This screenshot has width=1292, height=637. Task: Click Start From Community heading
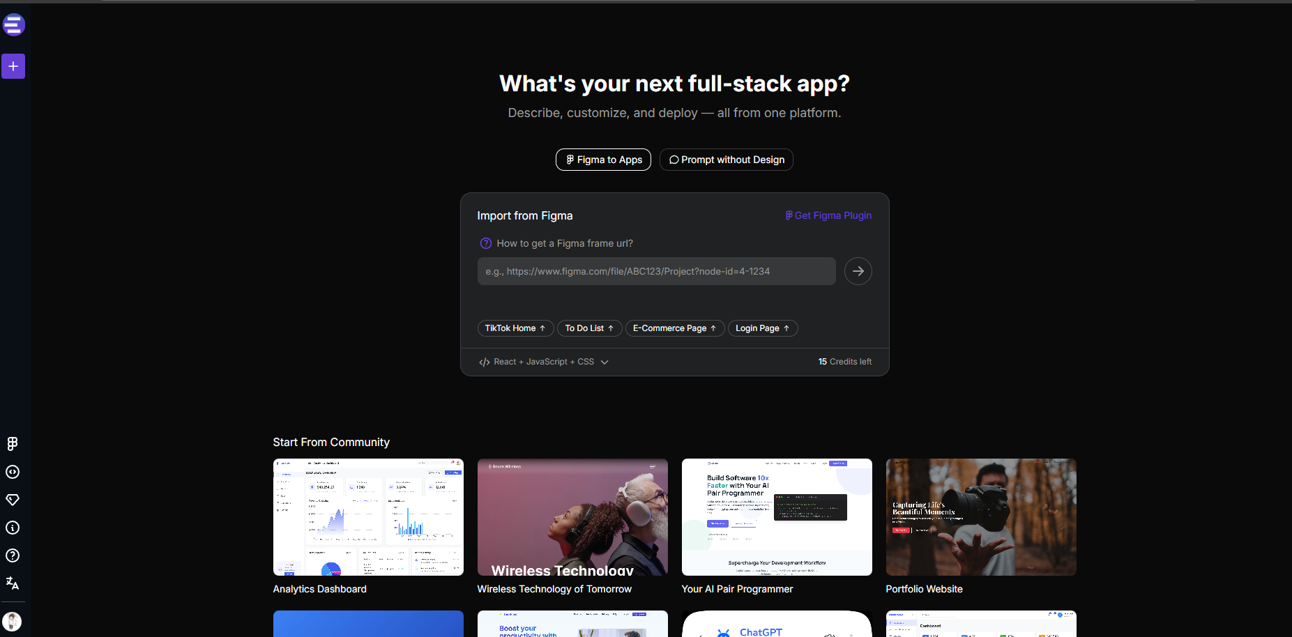click(331, 442)
